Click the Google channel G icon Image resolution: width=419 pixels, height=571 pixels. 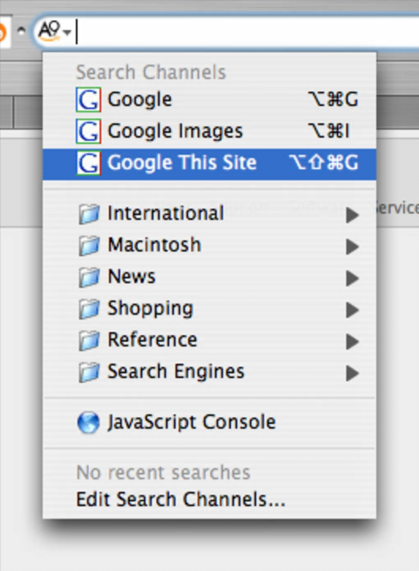[x=88, y=100]
